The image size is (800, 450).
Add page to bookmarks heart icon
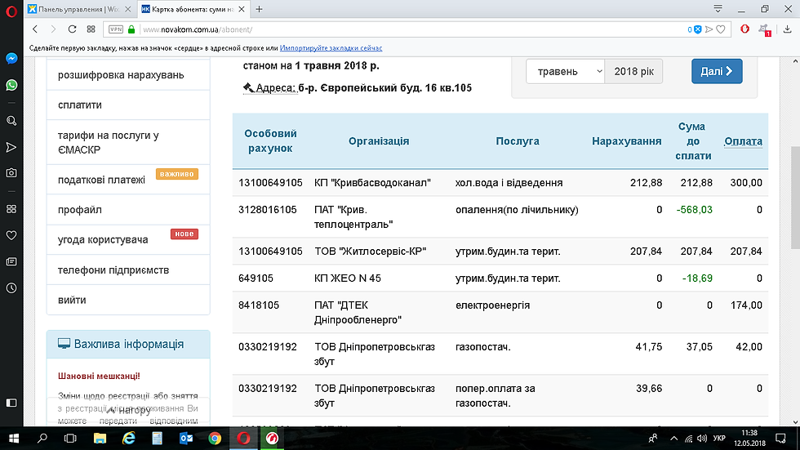click(720, 29)
